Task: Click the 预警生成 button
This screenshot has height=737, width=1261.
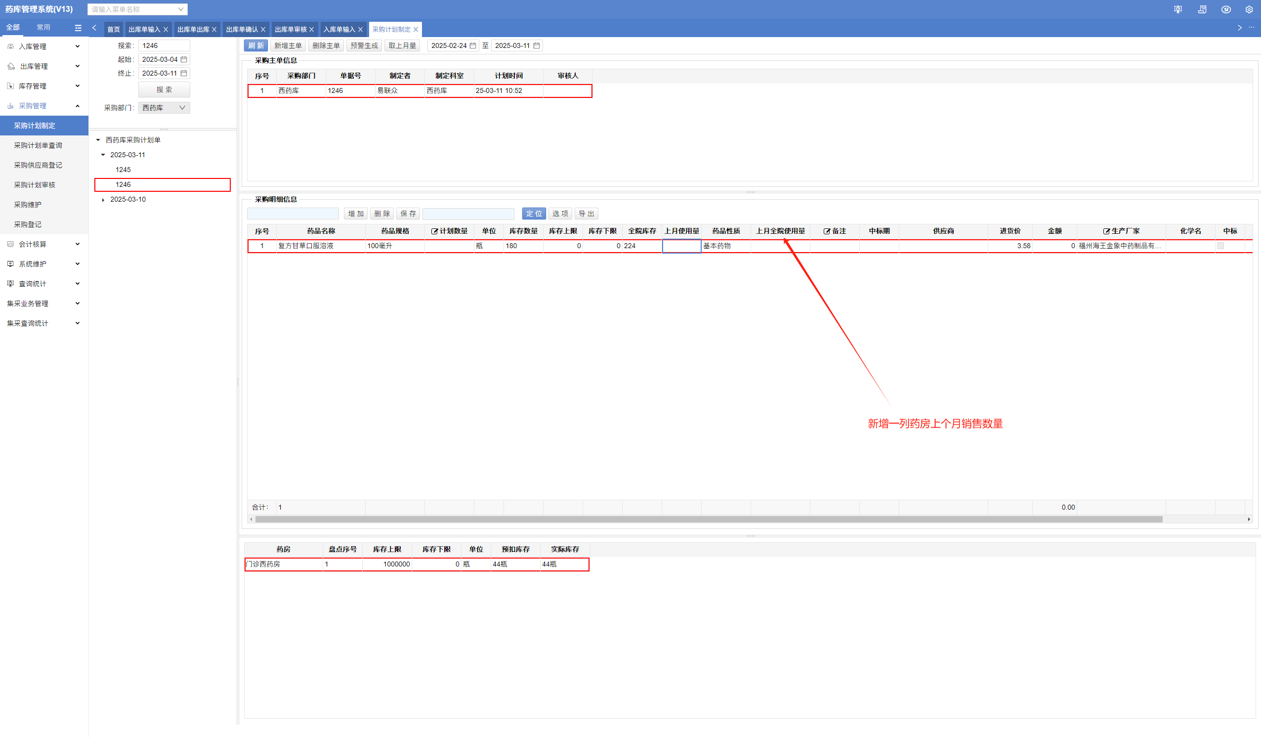Action: pyautogui.click(x=364, y=45)
